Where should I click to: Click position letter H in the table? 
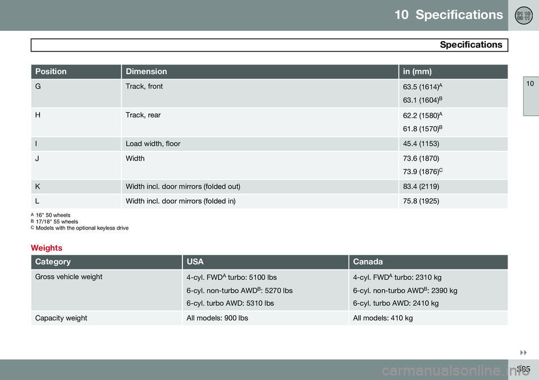click(38, 115)
